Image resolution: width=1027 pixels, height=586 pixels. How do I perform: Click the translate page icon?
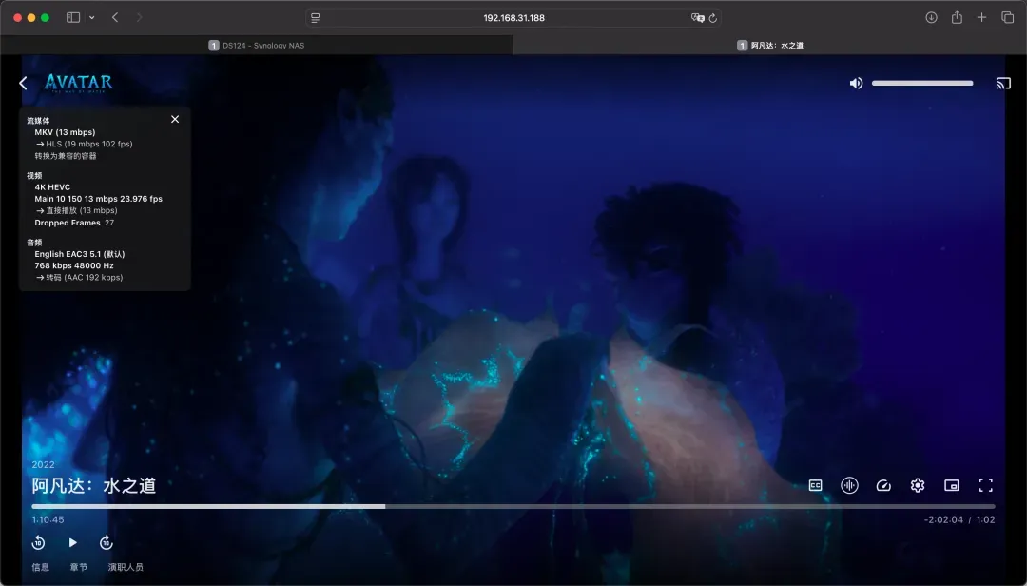coord(698,18)
